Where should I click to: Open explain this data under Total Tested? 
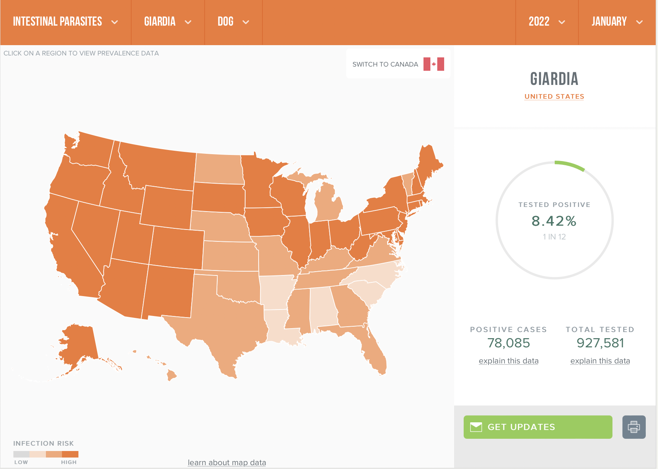(x=600, y=361)
